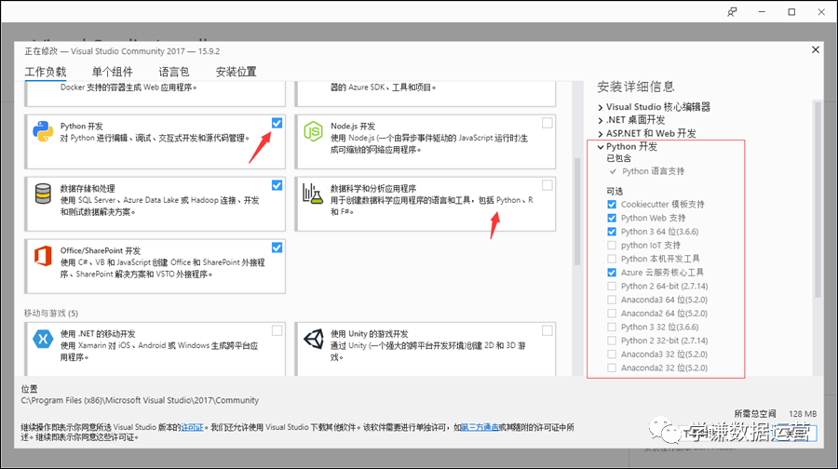This screenshot has width=838, height=469.
Task: Click the Unity game development icon
Action: (x=313, y=339)
